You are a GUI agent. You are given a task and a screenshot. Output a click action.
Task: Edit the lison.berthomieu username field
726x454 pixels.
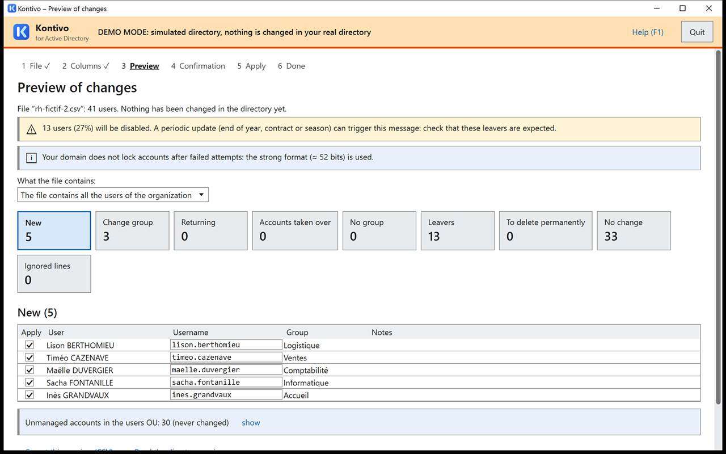[226, 344]
